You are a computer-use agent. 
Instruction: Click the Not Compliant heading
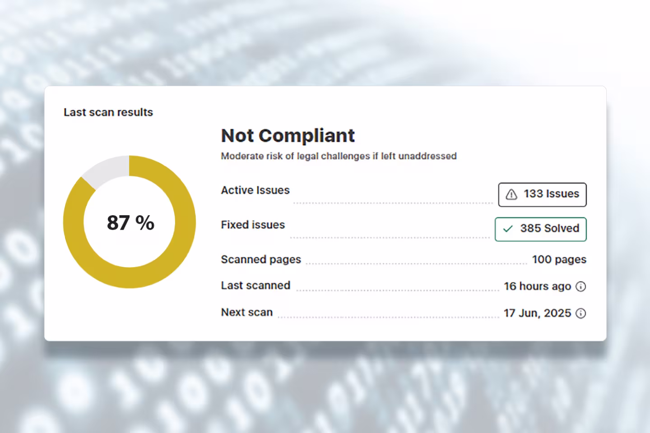pos(288,135)
